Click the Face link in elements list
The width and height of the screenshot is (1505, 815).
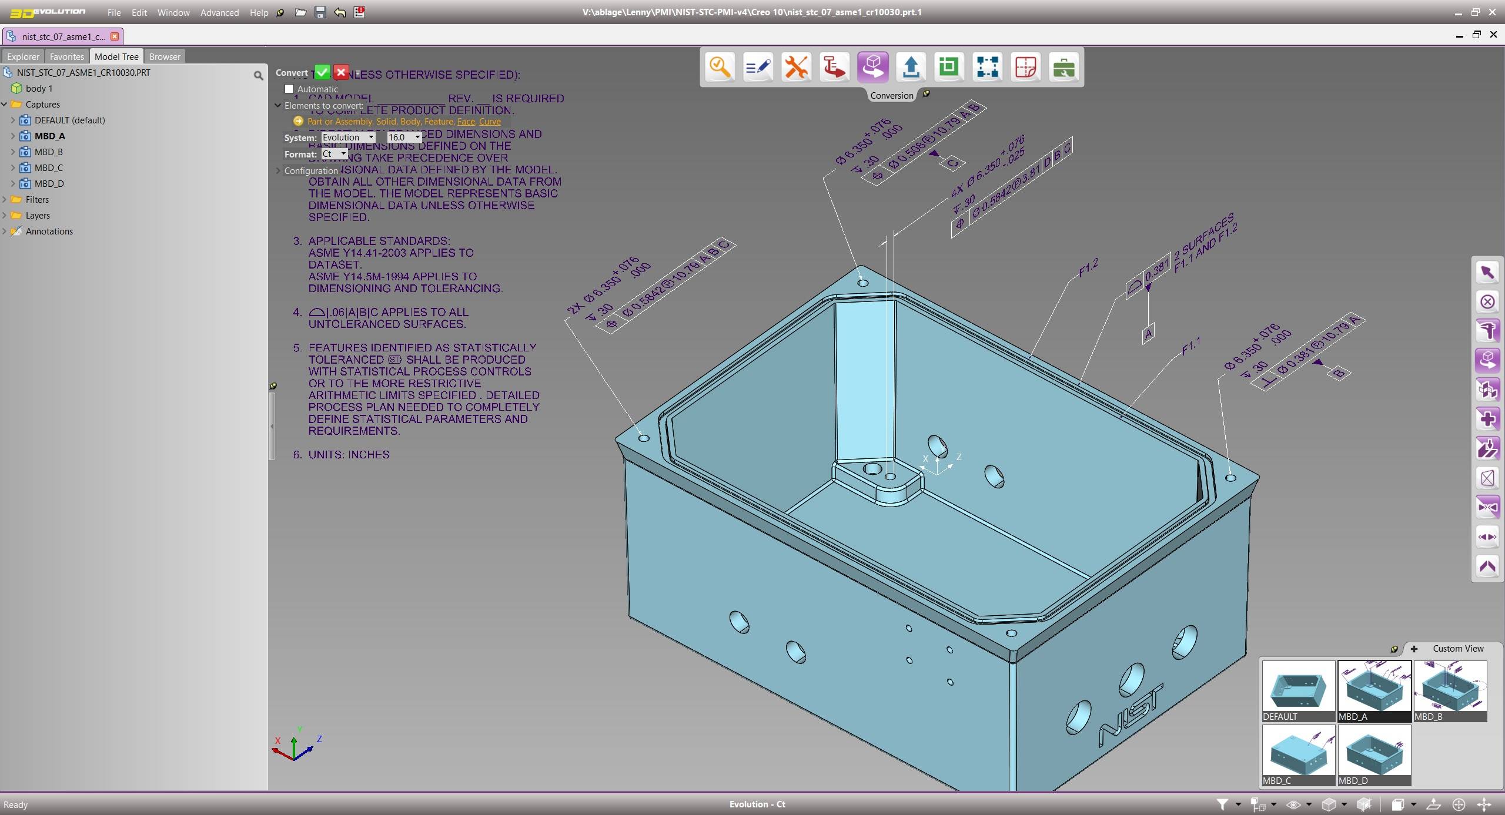(x=466, y=121)
